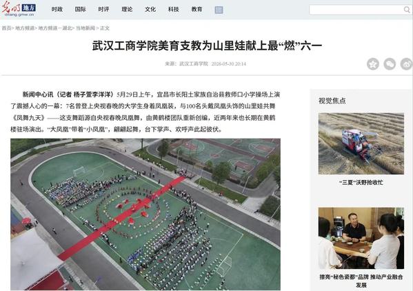The height and width of the screenshot is (291, 413).
Task: Select the 时评 navigation item
Action: 103,9
